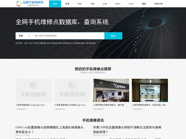Choose hot city 成都
The width and height of the screenshot is (186, 139).
(41, 43)
